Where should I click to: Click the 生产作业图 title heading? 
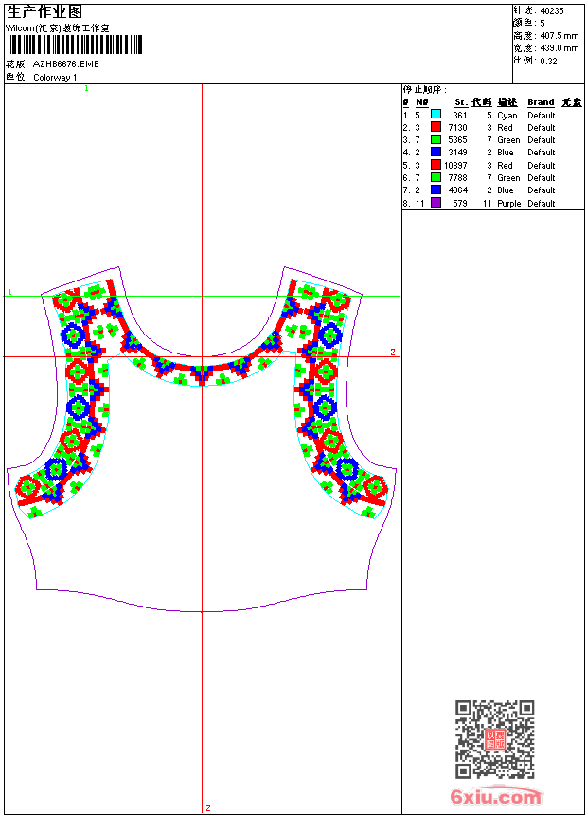tap(44, 11)
